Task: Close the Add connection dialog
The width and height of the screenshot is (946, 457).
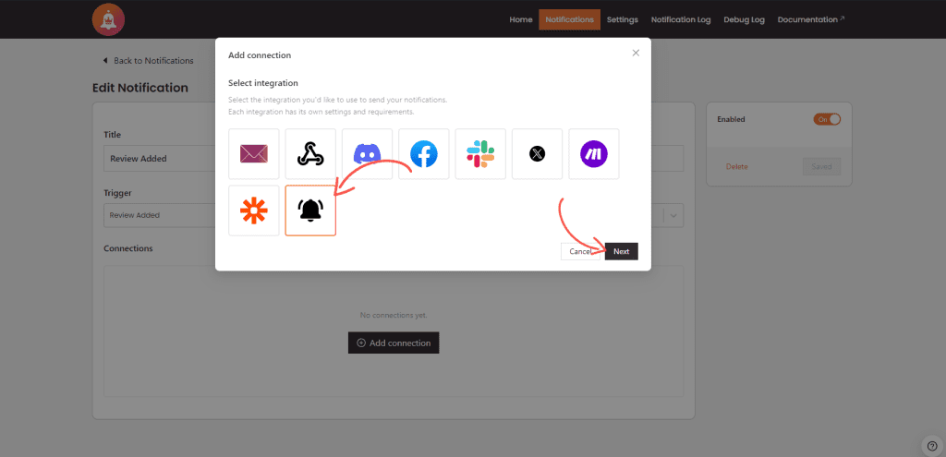Action: point(636,53)
